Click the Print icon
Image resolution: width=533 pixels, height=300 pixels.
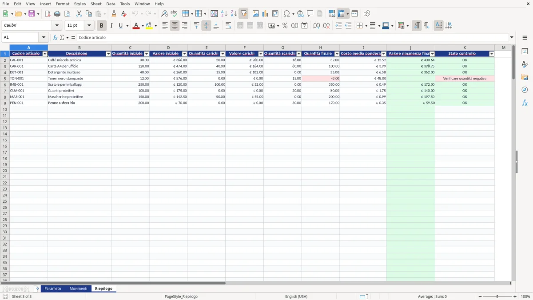[x=57, y=14]
